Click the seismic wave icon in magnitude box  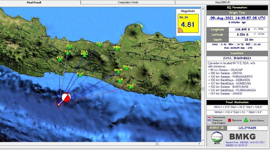point(180,30)
